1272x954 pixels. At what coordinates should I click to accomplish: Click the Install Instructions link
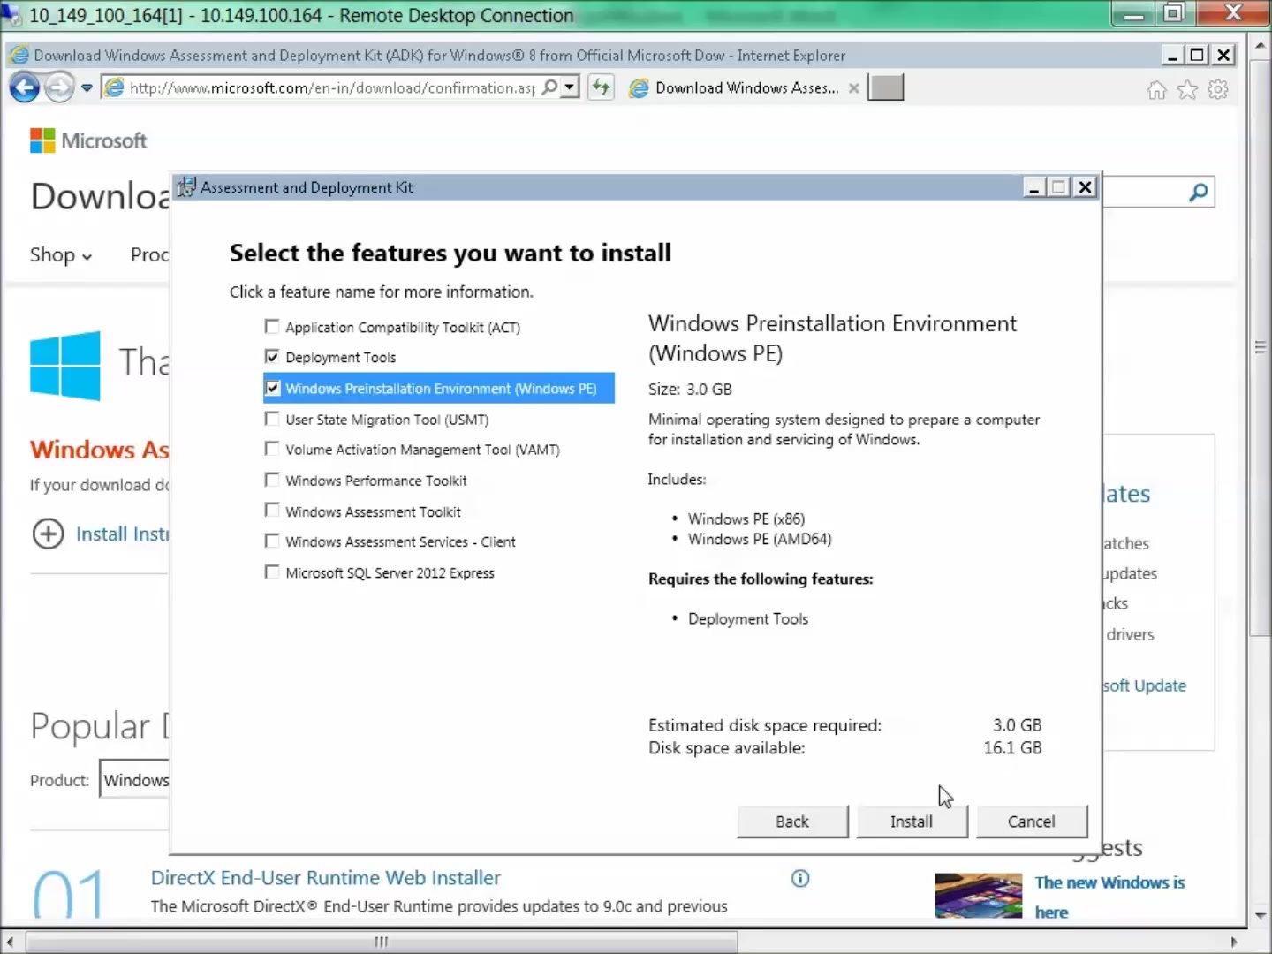122,534
